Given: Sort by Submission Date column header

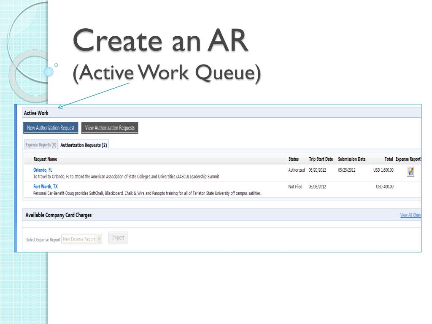Looking at the screenshot, I should coord(351,159).
